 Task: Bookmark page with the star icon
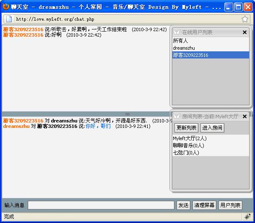tap(245, 19)
